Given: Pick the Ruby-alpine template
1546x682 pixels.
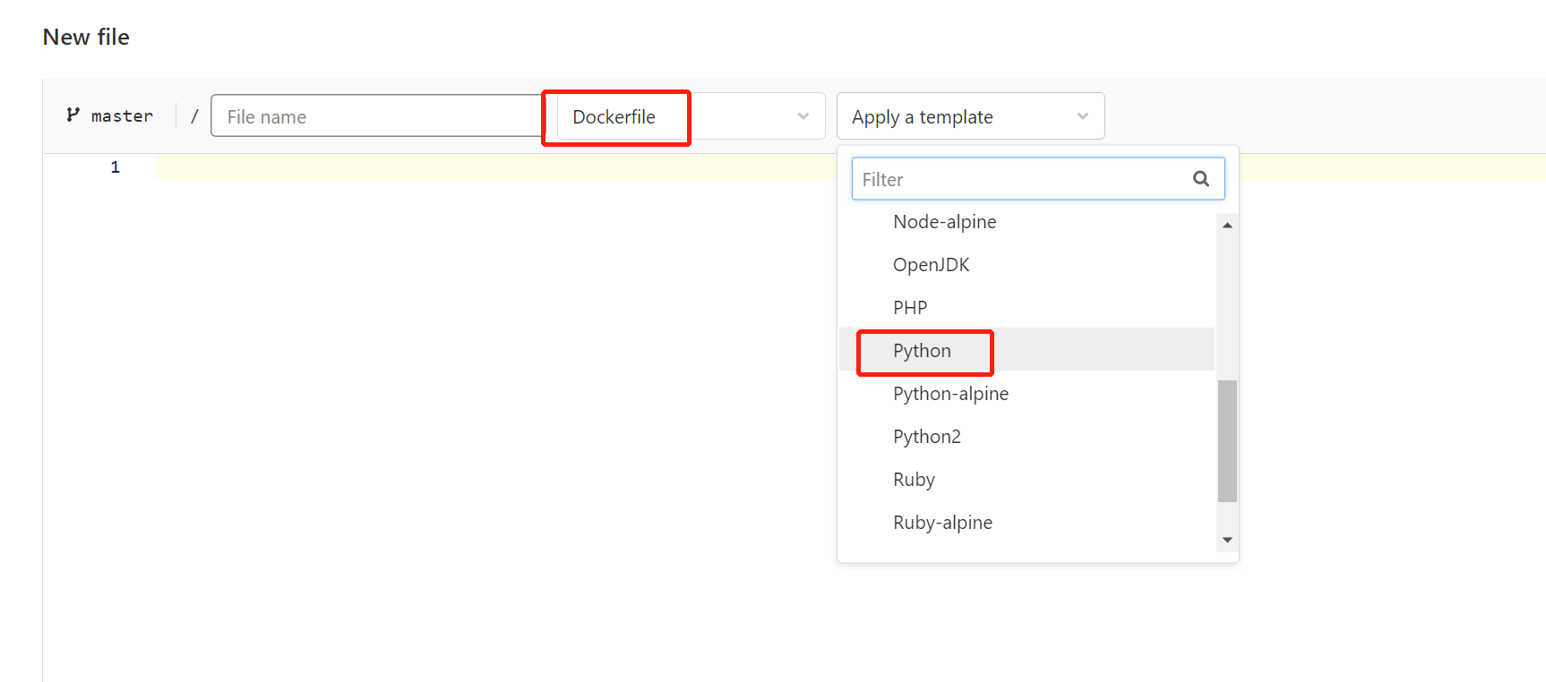Looking at the screenshot, I should [1026, 523].
